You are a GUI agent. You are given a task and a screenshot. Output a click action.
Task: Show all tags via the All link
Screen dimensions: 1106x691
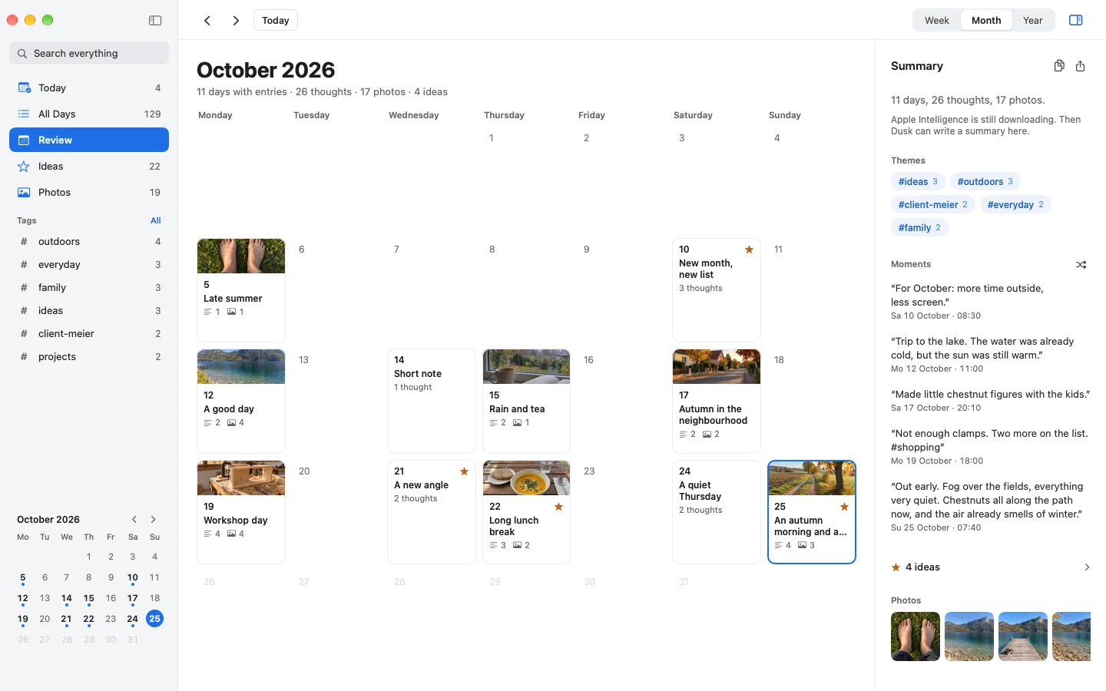point(156,220)
